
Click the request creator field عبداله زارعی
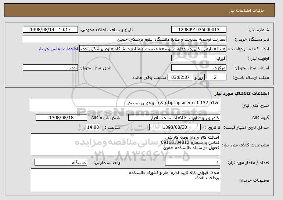click(x=153, y=49)
